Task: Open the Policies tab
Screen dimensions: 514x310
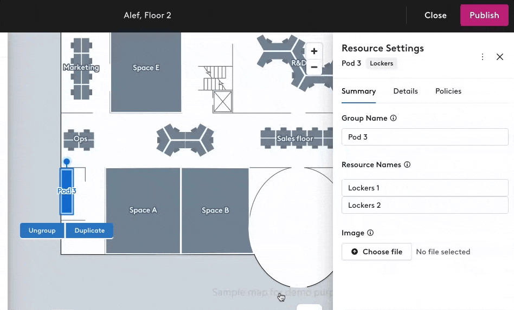Action: point(448,91)
